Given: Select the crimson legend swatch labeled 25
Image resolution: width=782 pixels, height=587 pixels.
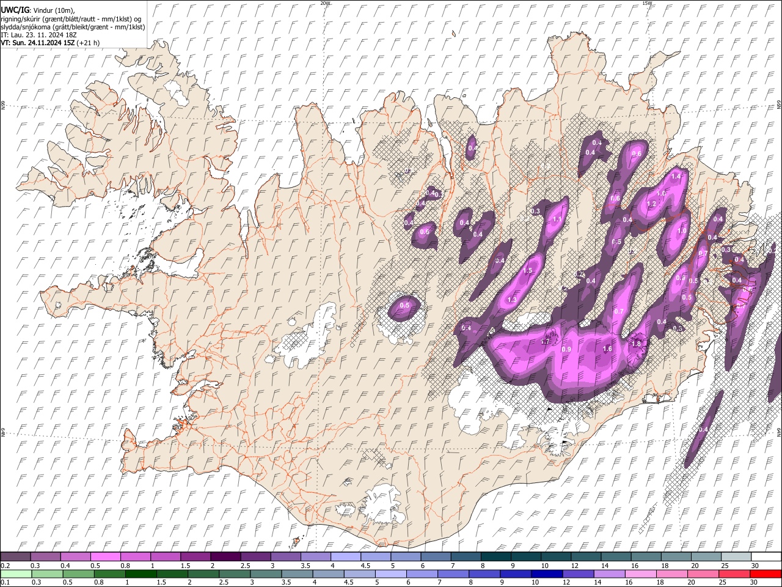Looking at the screenshot, I should click(x=734, y=574).
